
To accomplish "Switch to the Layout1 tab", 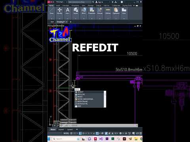I will click(x=61, y=129).
